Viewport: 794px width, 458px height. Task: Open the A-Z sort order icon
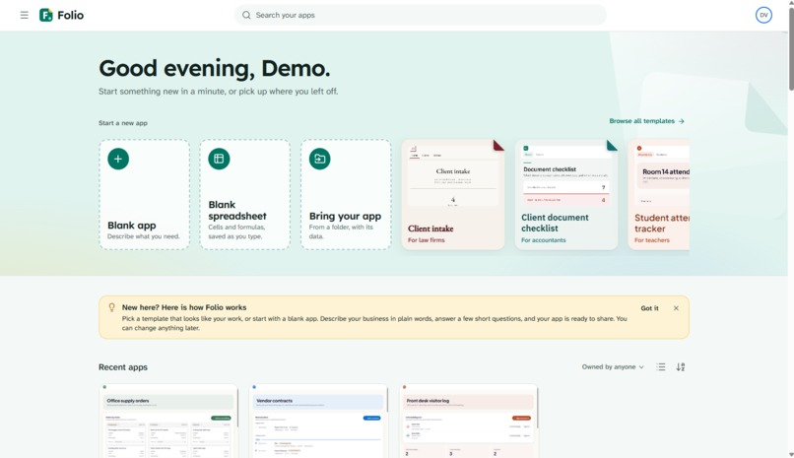point(681,367)
